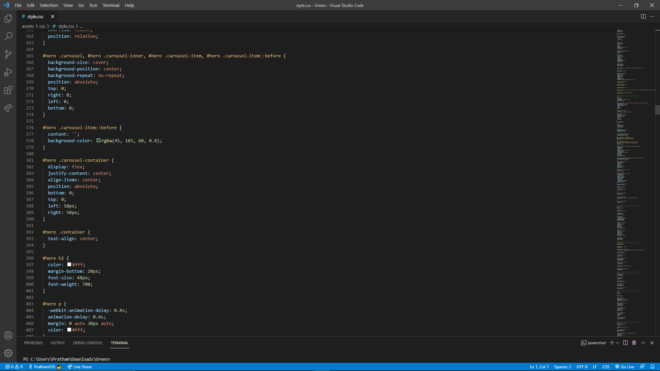Open the Search view icon
Image resolution: width=660 pixels, height=371 pixels.
8,36
